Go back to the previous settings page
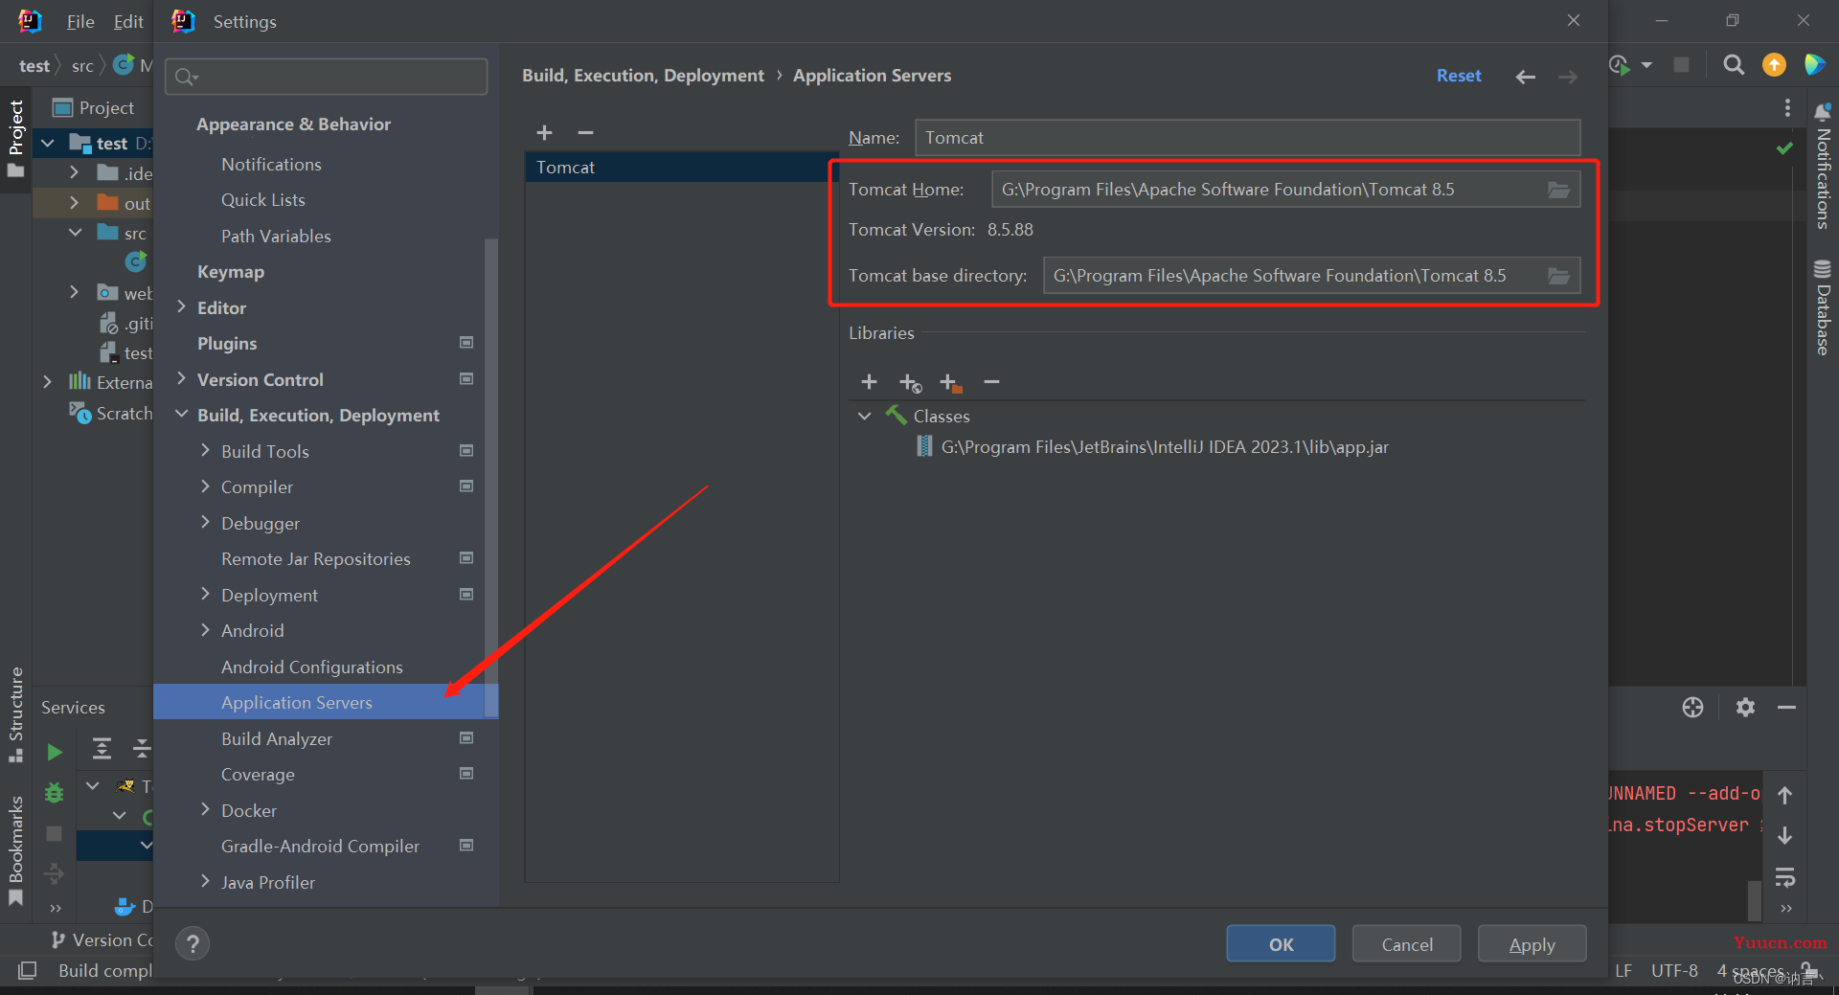Screen dimensions: 1839x995 [x=1526, y=77]
